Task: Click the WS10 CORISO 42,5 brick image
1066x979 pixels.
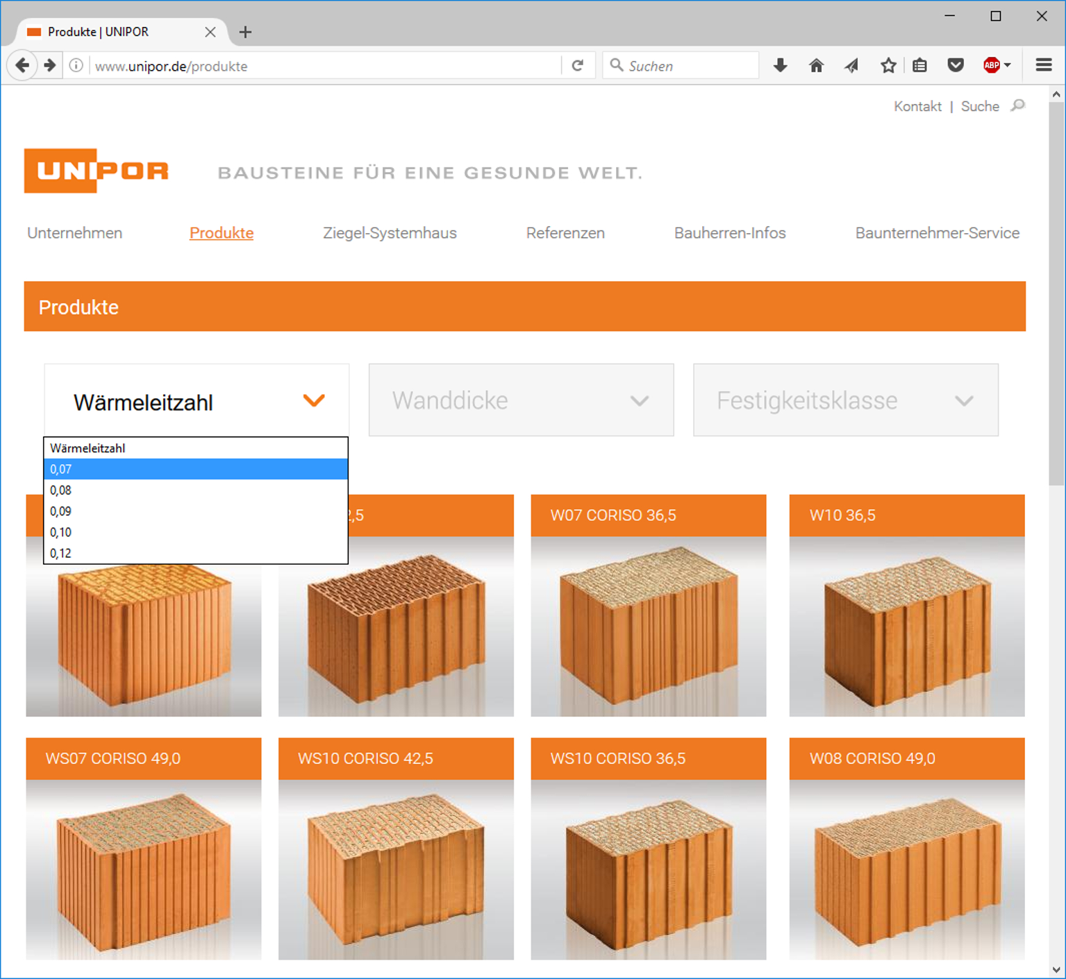Action: click(396, 869)
